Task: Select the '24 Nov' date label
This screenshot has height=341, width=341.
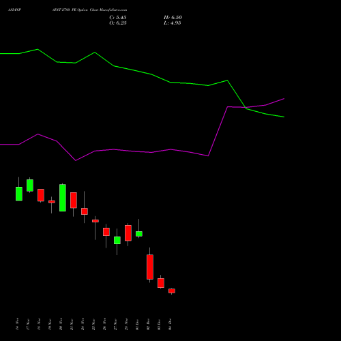Action: click(x=83, y=324)
